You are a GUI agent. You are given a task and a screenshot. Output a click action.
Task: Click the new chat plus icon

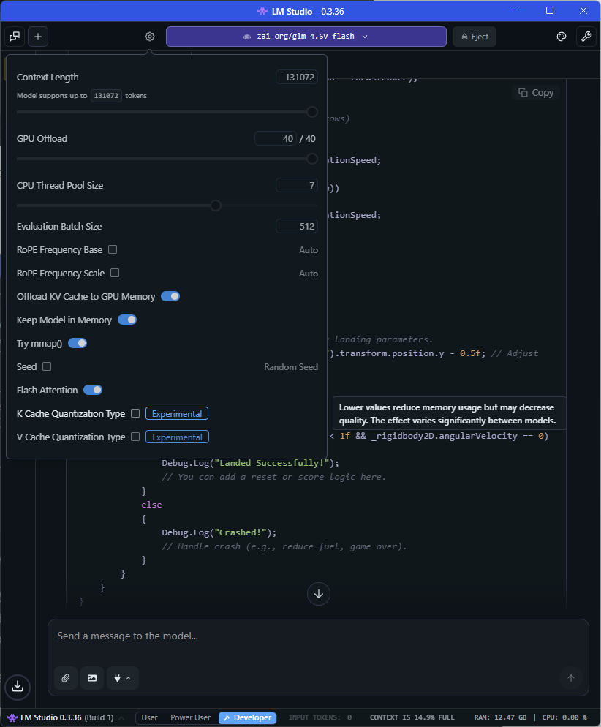coord(38,37)
